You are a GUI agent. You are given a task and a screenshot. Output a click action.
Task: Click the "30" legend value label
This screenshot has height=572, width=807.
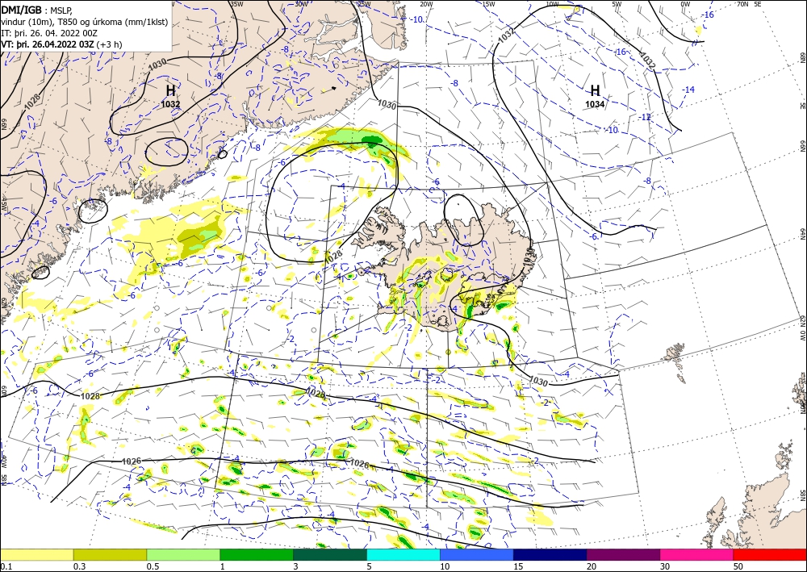[665, 566]
